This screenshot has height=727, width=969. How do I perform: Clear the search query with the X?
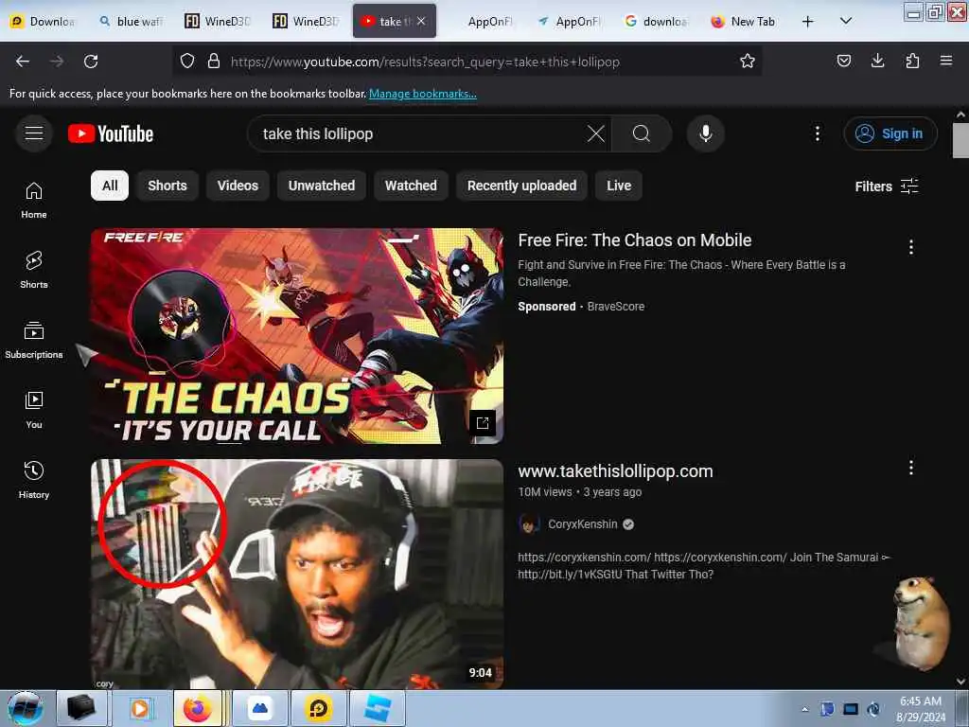[596, 133]
